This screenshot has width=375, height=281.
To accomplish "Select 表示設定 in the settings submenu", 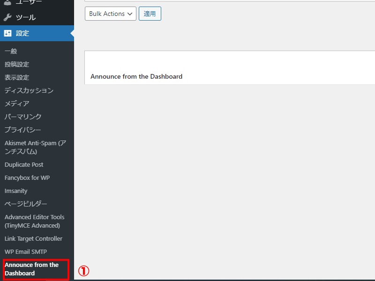I will point(17,77).
